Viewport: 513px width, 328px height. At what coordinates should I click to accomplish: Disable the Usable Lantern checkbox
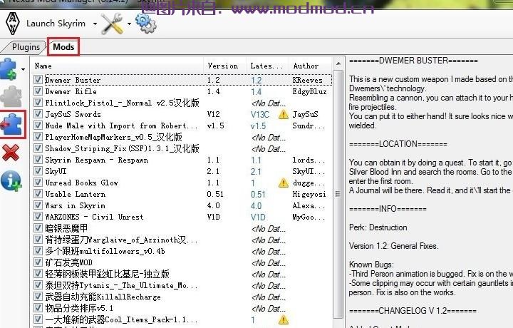coord(38,194)
